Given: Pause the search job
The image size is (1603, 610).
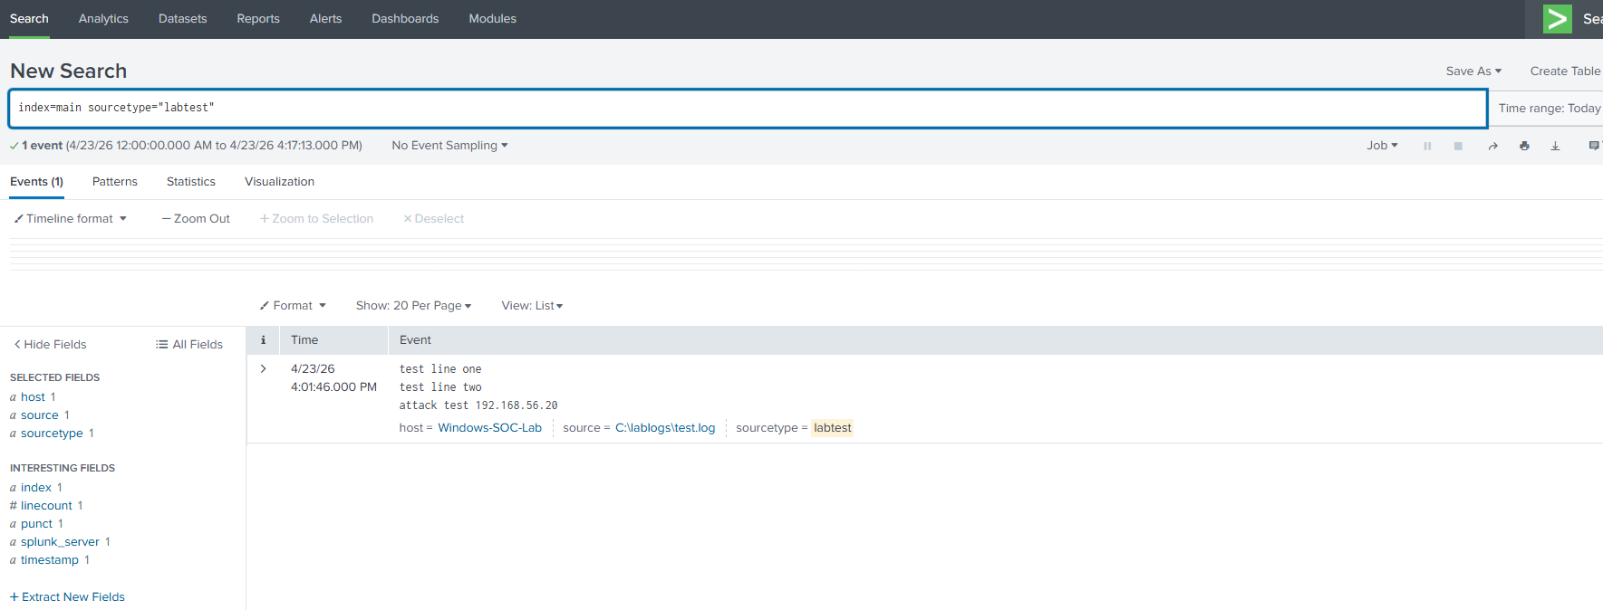Looking at the screenshot, I should coord(1427,146).
